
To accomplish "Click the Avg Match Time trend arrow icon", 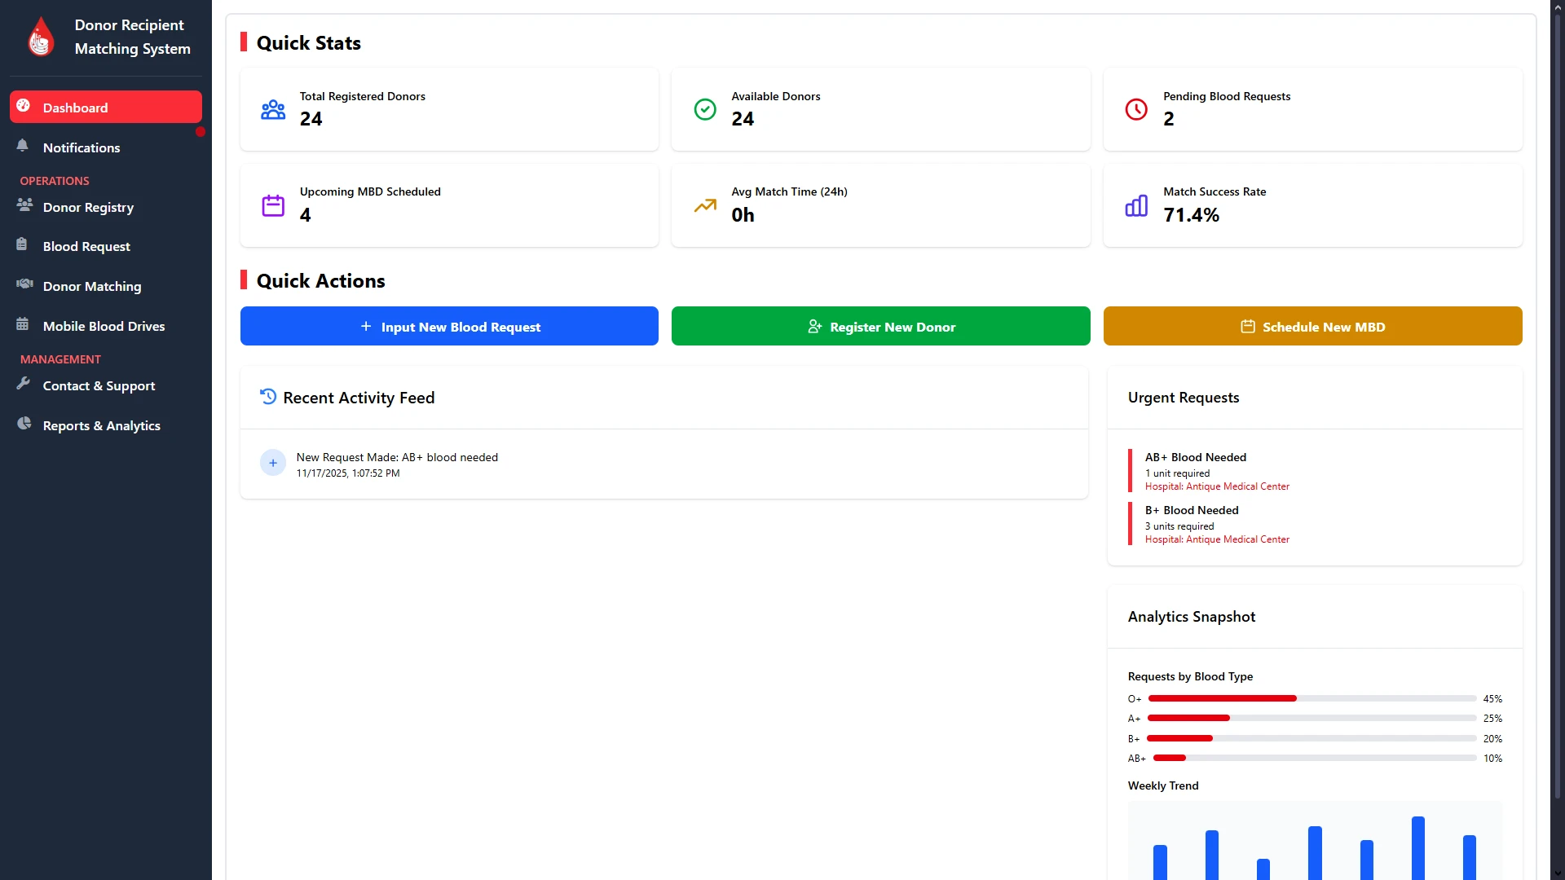I will click(705, 205).
